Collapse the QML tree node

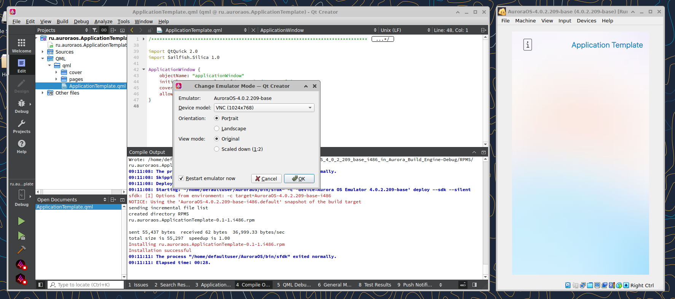point(43,59)
